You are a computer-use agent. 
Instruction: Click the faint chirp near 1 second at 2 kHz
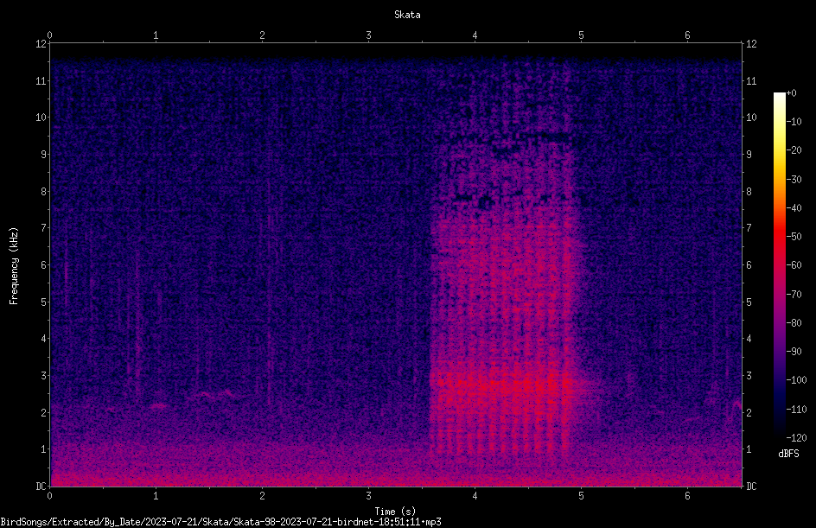159,405
